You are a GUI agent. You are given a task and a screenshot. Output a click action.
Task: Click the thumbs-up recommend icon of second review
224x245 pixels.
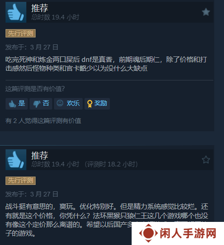[16, 159]
